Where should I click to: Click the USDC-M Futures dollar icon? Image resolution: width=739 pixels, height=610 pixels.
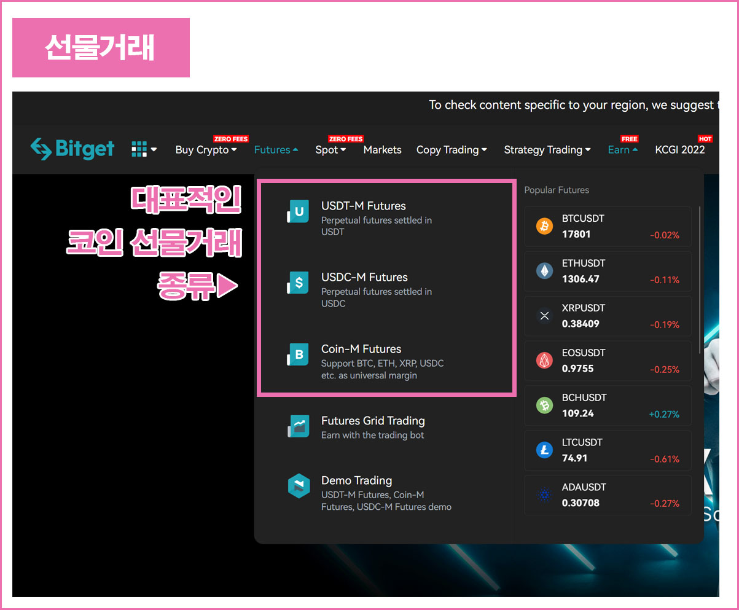coord(298,283)
